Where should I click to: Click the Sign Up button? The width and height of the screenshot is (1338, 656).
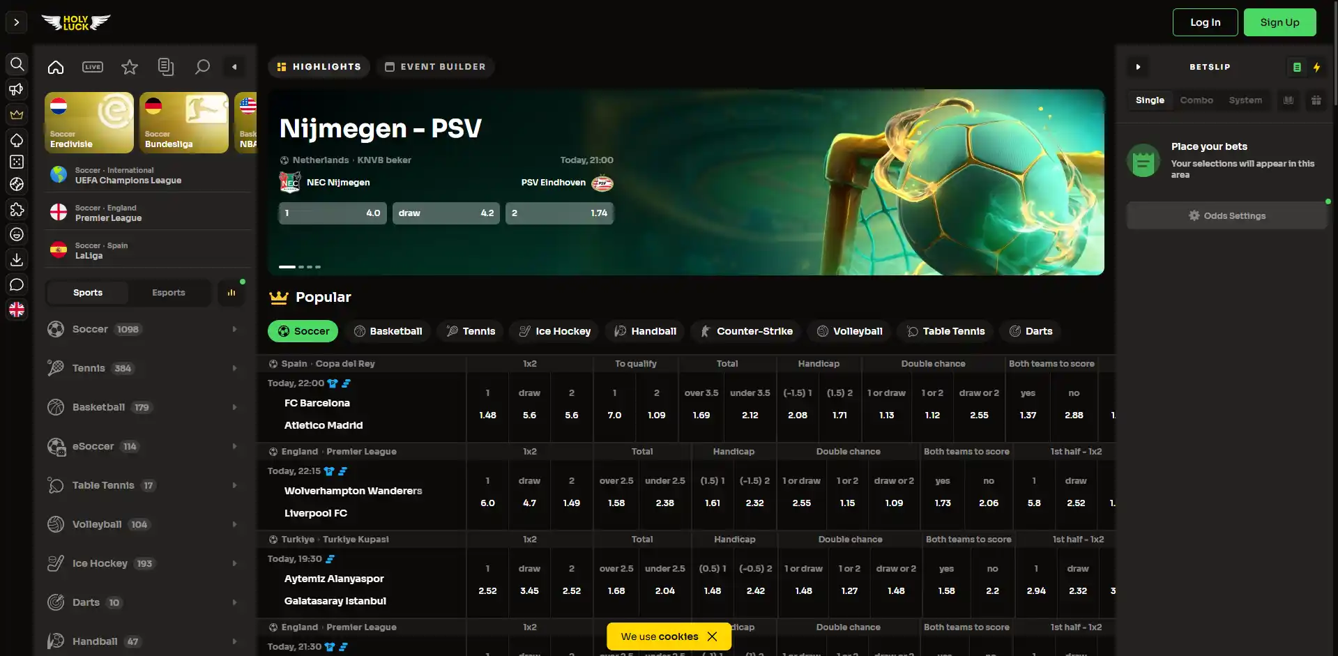[1279, 22]
